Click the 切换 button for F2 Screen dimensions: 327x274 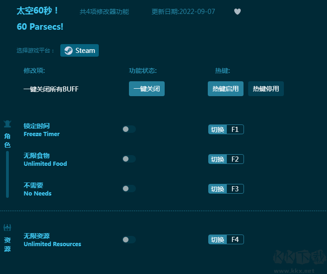(218, 159)
